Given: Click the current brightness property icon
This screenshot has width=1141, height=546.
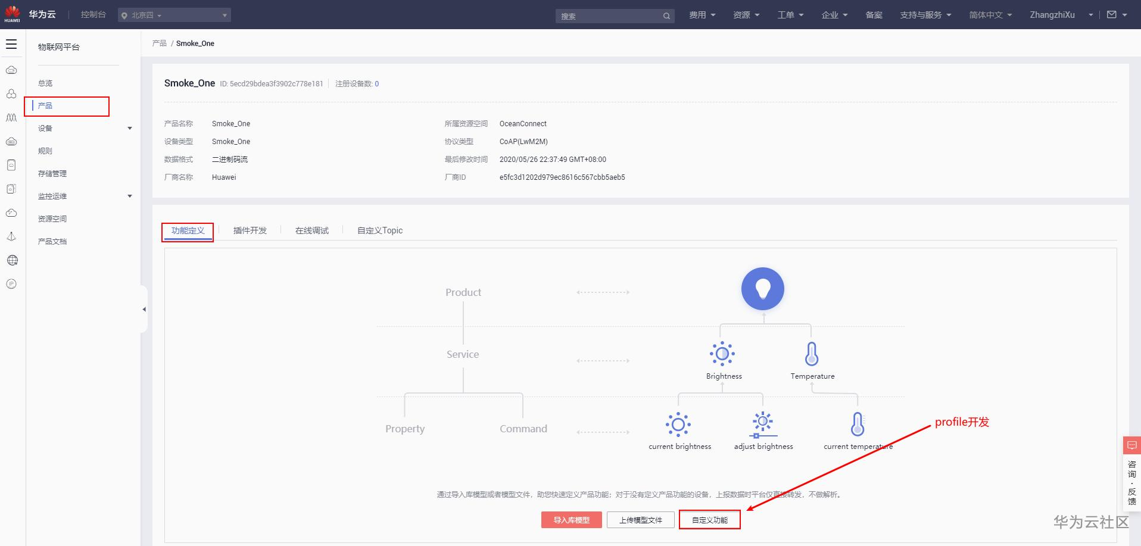Looking at the screenshot, I should pyautogui.click(x=678, y=425).
